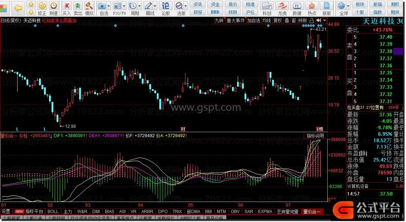Expand the 自选 dropdown arrow
Viewport: 406px width, 222px height.
click(x=109, y=6)
